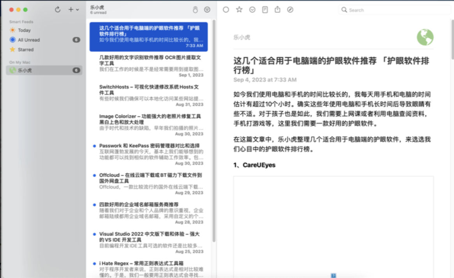Click the mark all as read icon
The width and height of the screenshot is (454, 278).
[x=195, y=10]
